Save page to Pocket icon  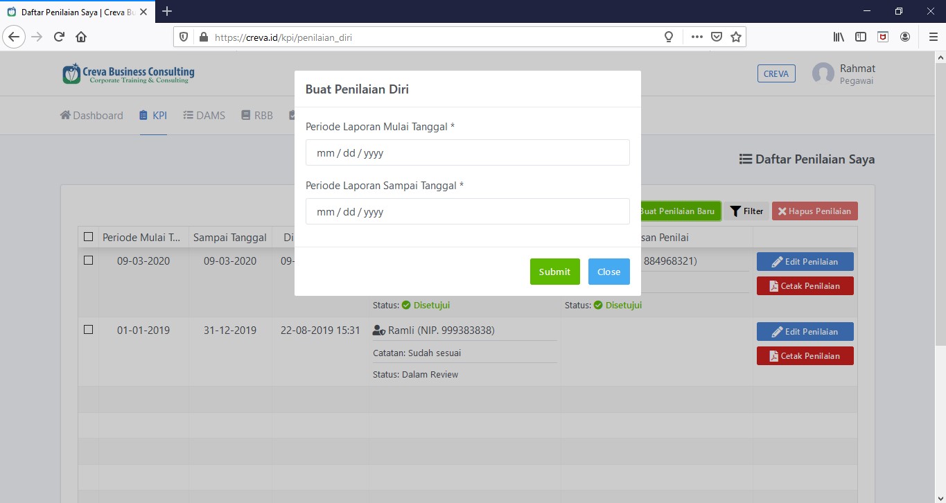click(717, 37)
